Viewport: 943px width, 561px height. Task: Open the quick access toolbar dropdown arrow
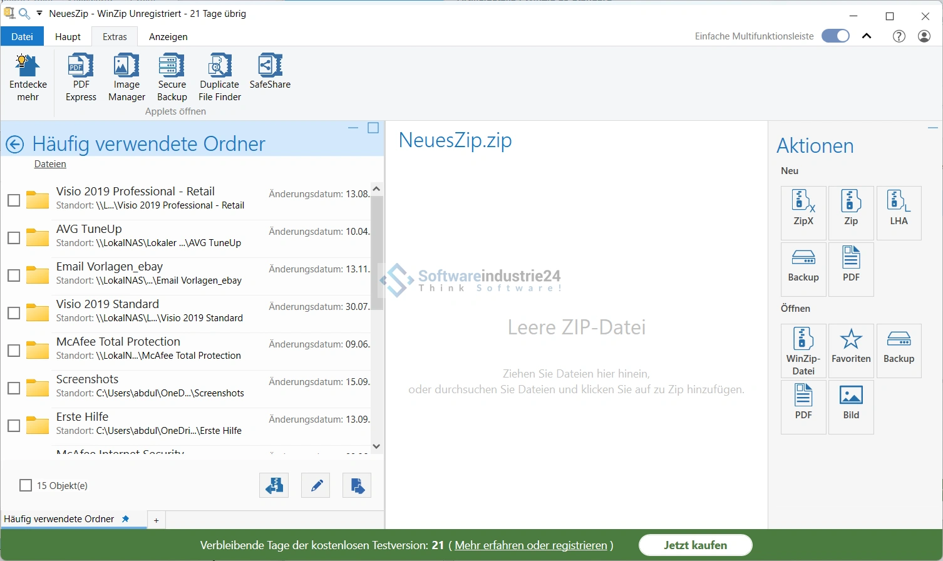click(x=39, y=13)
